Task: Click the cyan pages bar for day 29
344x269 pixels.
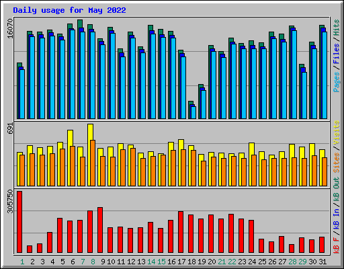Action: pos(304,95)
